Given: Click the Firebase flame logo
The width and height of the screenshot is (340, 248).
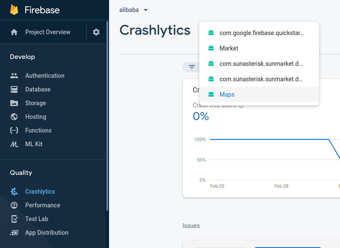Looking at the screenshot, I should (14, 10).
